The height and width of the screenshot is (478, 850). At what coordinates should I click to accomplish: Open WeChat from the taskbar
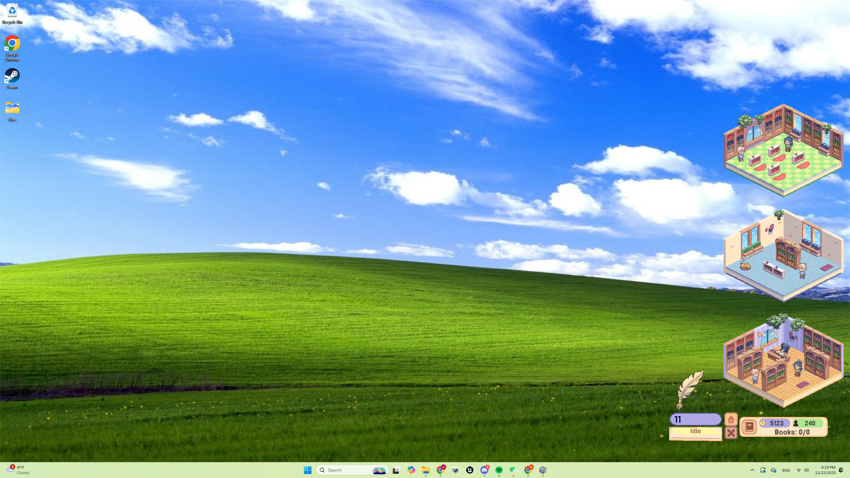[x=514, y=470]
